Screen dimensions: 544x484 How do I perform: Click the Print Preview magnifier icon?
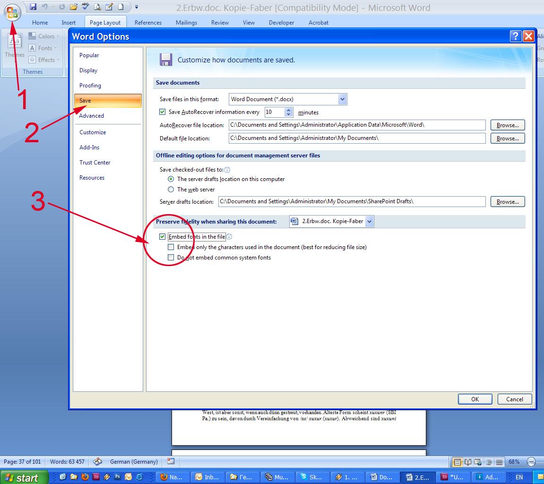click(97, 7)
